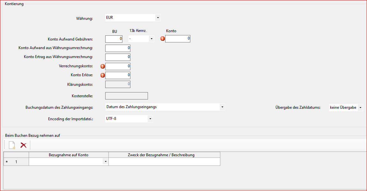The width and height of the screenshot is (367, 191).
Task: Click the Kostenstelle text field
Action: point(127,96)
